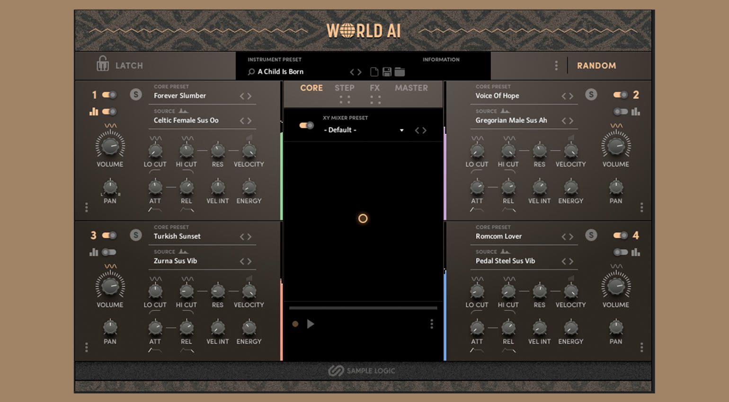This screenshot has height=402, width=729.
Task: Toggle core 3 power switch
Action: pyautogui.click(x=109, y=235)
